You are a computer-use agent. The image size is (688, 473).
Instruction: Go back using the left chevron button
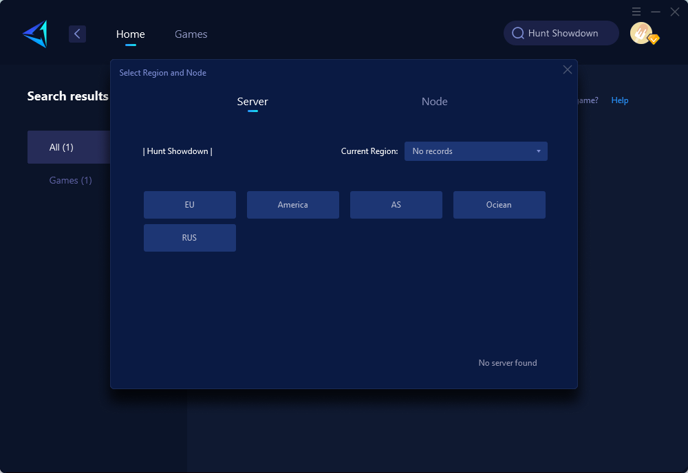pos(77,34)
